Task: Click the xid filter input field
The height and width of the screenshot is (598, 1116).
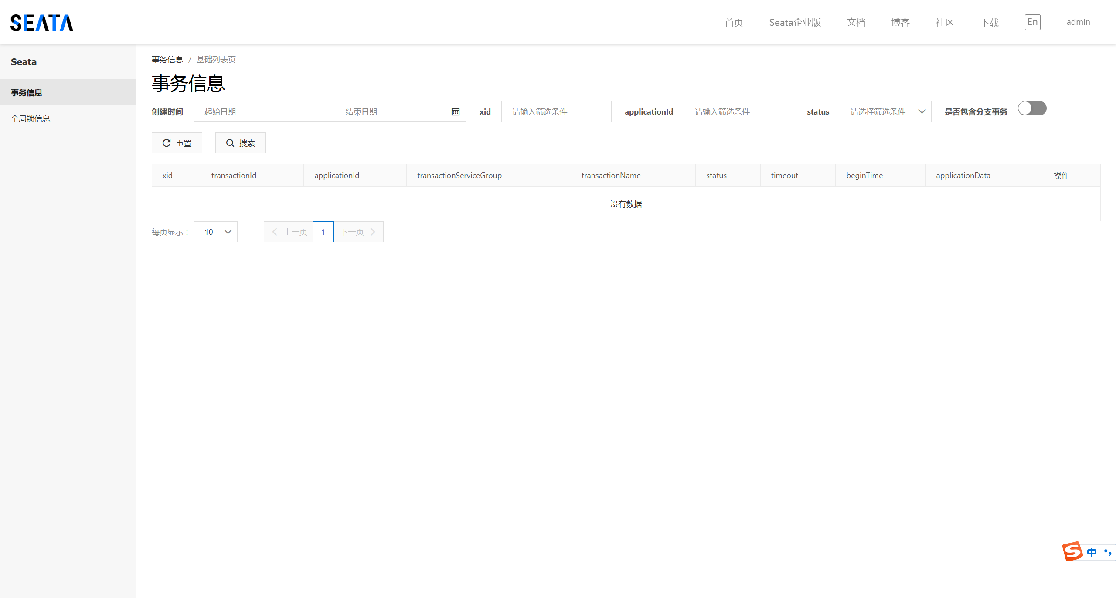Action: tap(556, 112)
